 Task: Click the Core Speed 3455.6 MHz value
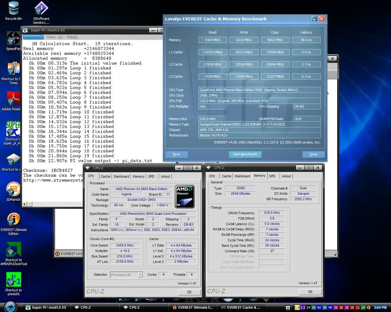tap(125, 245)
